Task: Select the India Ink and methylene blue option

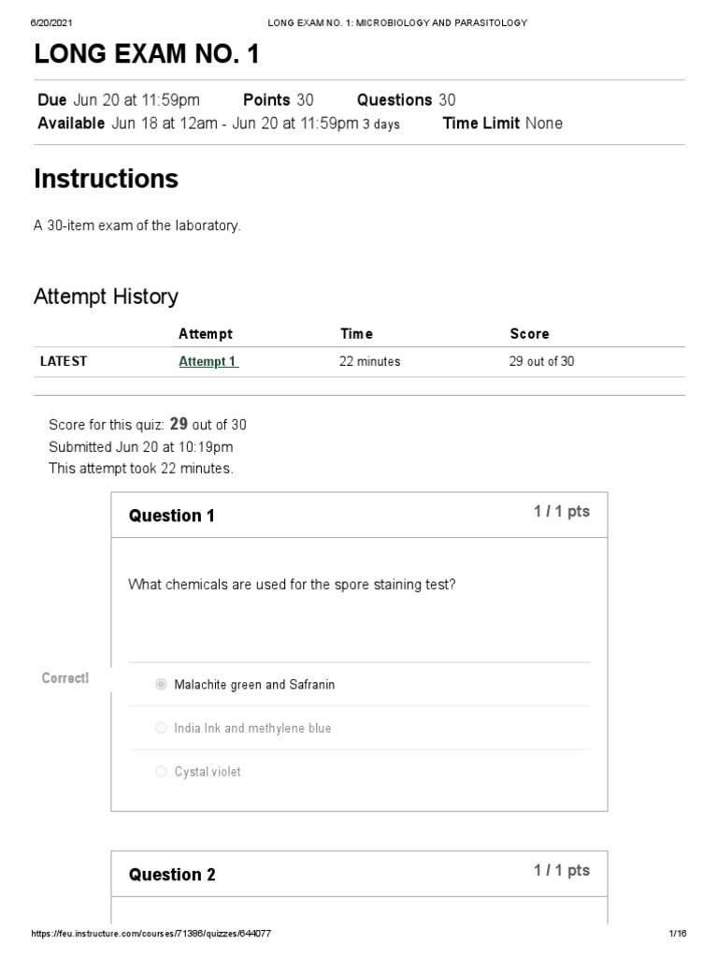Action: [x=161, y=728]
